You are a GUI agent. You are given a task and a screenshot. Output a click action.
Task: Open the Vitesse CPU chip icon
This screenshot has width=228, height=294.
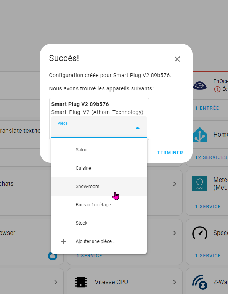coord(81,282)
